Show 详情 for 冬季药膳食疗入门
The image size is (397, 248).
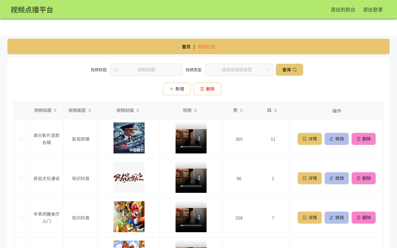point(310,218)
